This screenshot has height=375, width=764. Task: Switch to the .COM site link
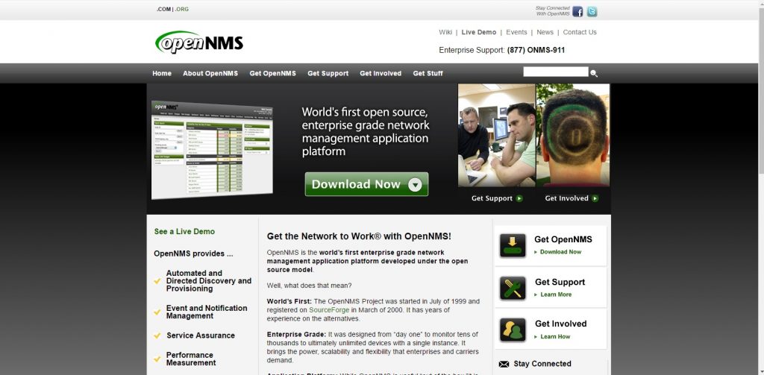point(163,9)
